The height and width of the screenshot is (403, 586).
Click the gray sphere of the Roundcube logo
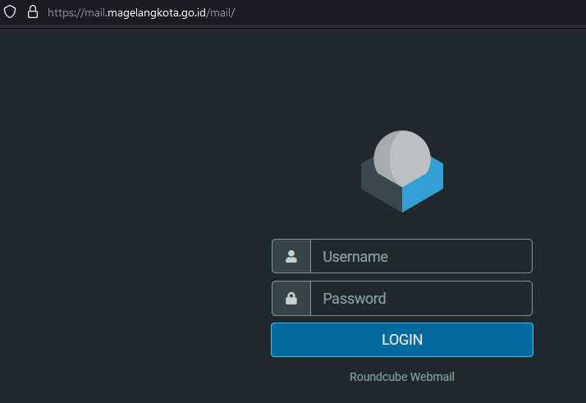coord(402,158)
